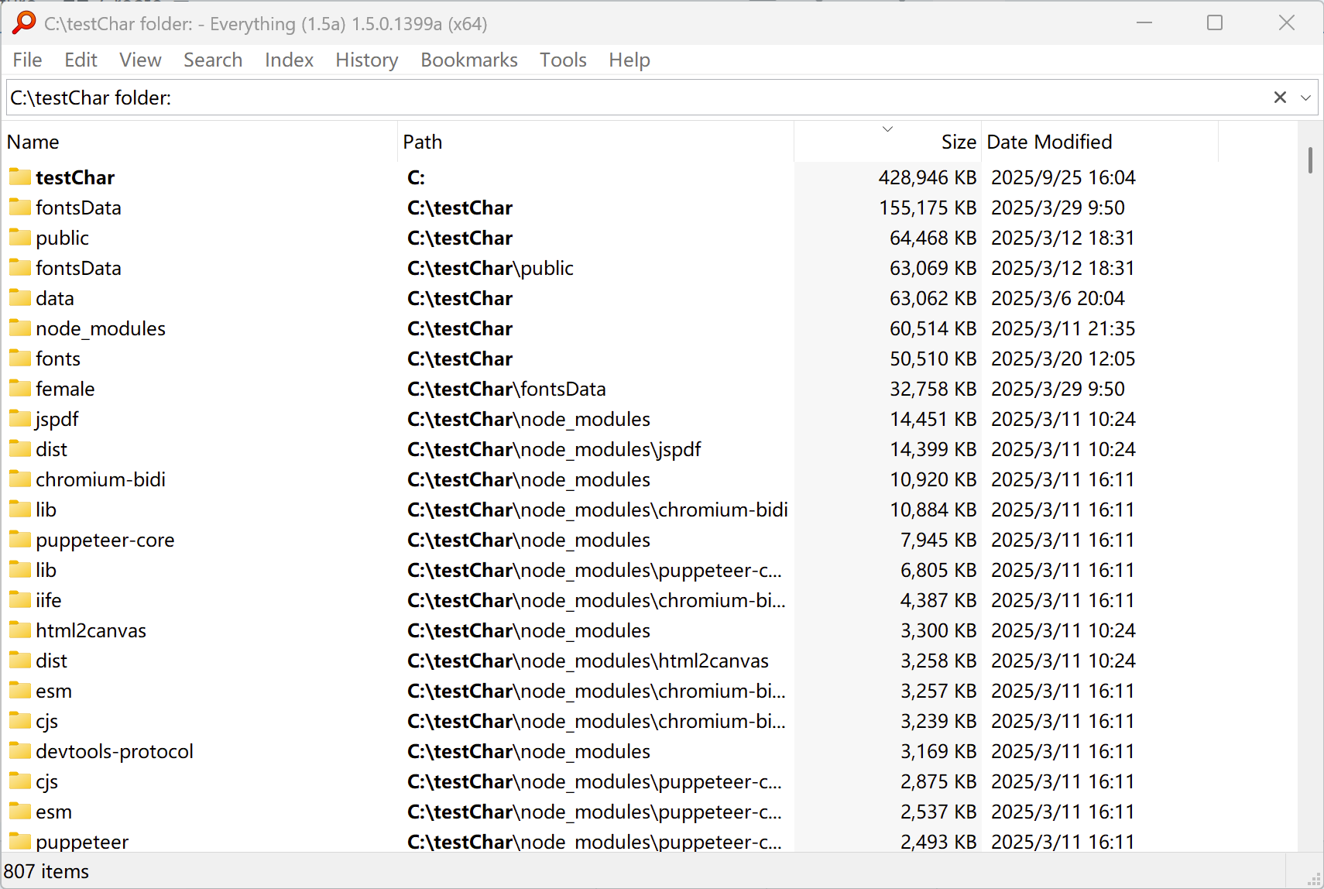Clear the search box with the X button

pyautogui.click(x=1280, y=98)
